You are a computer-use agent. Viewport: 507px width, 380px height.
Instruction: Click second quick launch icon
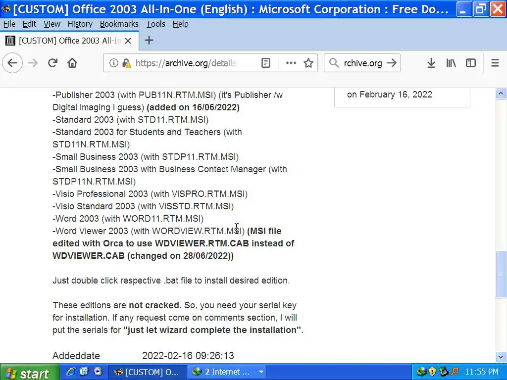tap(84, 372)
